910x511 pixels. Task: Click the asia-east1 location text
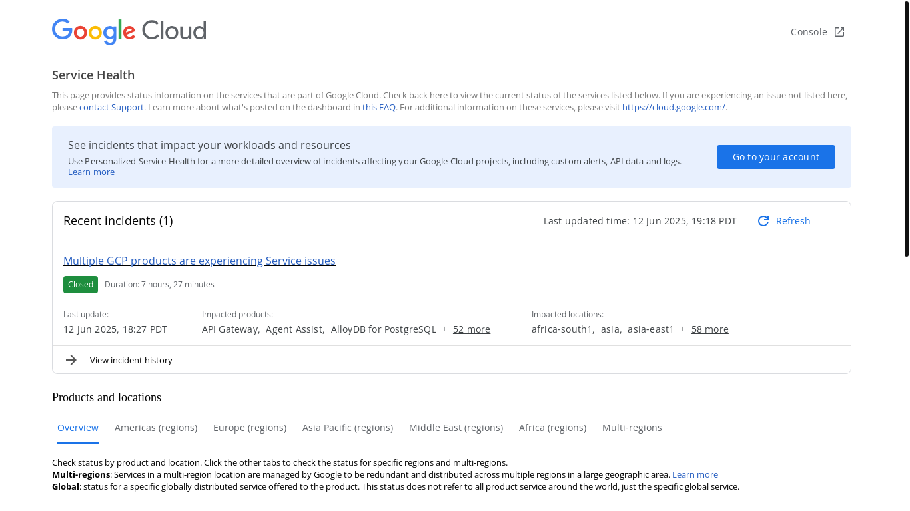[x=651, y=329]
